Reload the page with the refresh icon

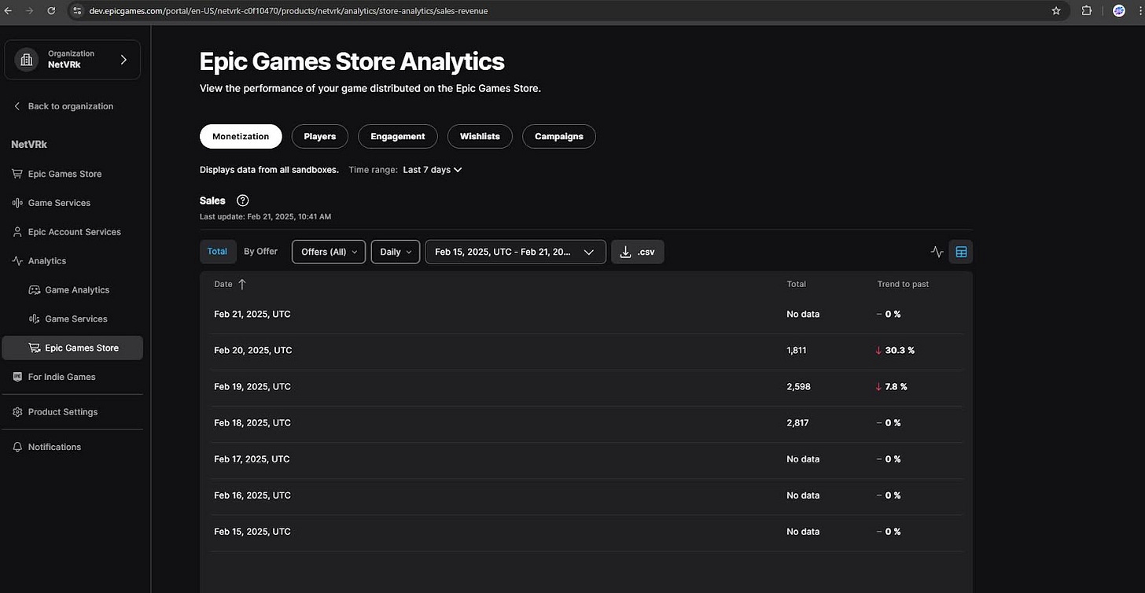[52, 11]
